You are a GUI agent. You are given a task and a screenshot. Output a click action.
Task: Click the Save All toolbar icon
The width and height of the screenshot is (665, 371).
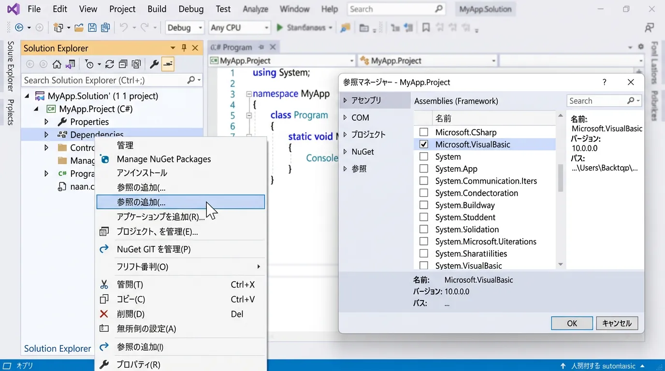pyautogui.click(x=105, y=28)
